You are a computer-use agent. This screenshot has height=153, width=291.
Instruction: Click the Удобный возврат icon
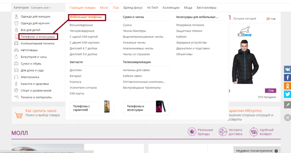pos(254,132)
